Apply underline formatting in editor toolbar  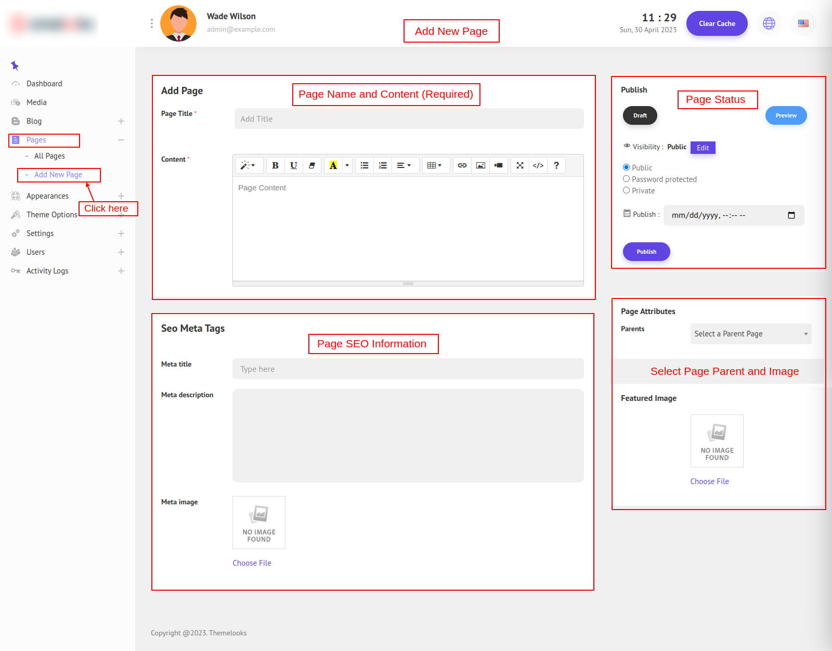293,165
